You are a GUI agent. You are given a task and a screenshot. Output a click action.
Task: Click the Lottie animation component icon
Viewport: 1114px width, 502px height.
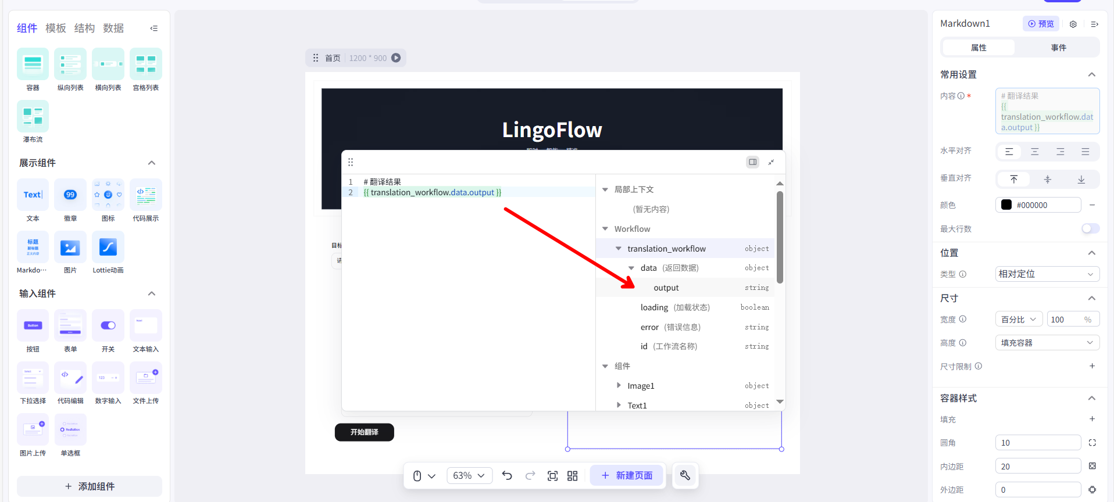click(x=108, y=248)
